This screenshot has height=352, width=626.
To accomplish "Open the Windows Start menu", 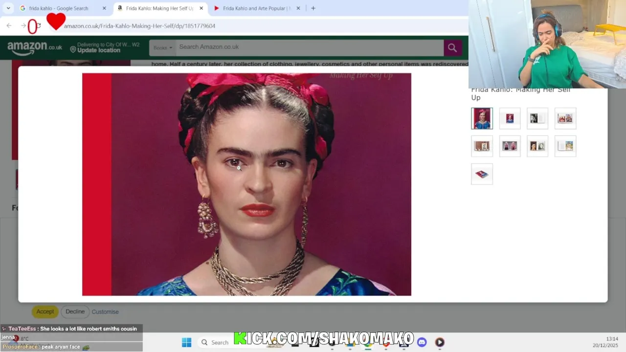I will point(186,342).
